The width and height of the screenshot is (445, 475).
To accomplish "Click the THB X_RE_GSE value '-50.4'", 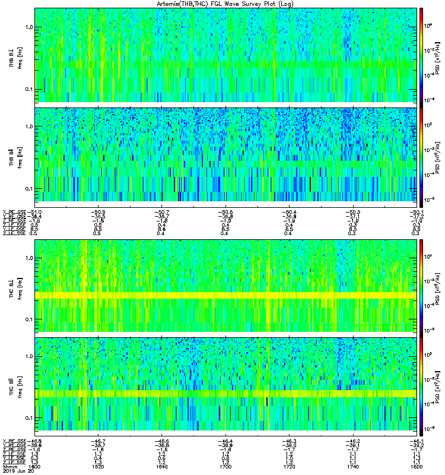I will pos(289,212).
